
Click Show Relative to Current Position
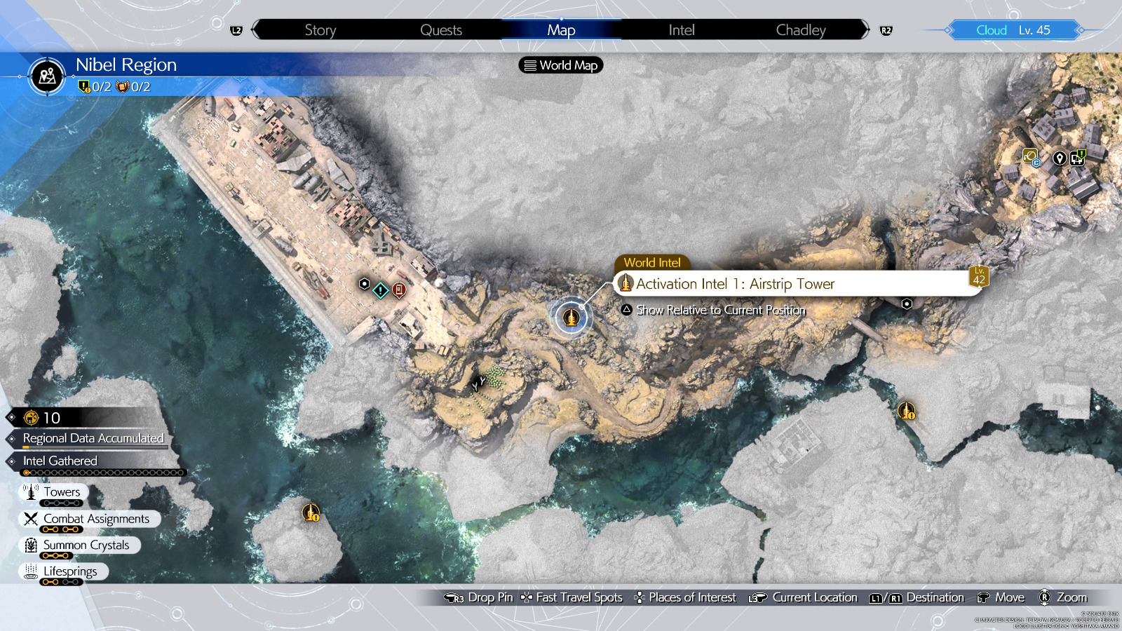[x=720, y=310]
